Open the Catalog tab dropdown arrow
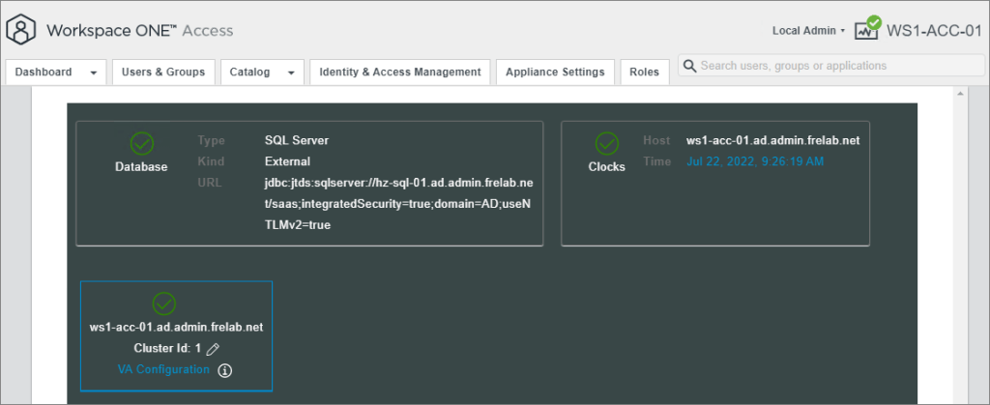This screenshot has height=405, width=990. [x=291, y=72]
